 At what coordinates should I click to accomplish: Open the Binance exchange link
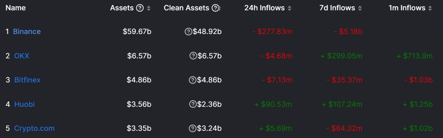(27, 32)
